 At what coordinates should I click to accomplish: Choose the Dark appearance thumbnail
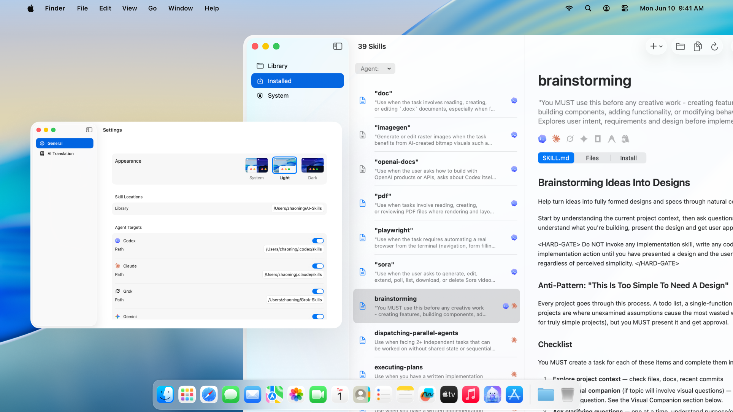pyautogui.click(x=313, y=165)
